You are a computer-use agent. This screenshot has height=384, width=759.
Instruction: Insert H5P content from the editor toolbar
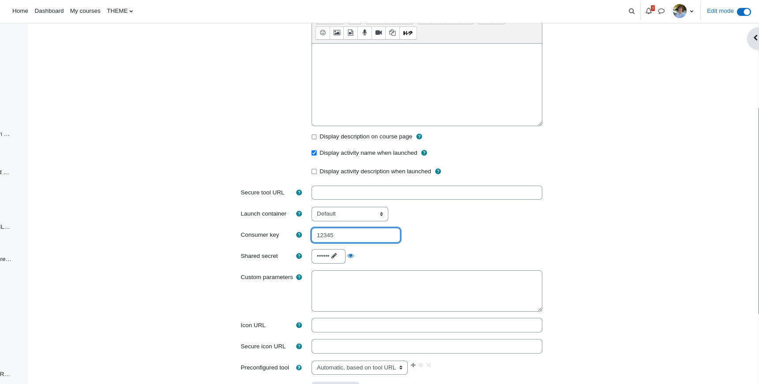point(408,33)
